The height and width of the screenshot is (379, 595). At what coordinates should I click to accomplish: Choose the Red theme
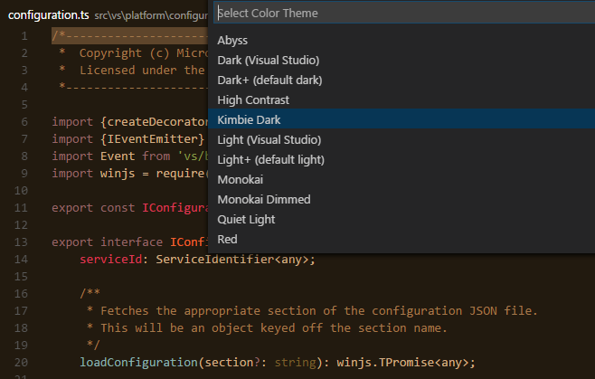coord(228,239)
